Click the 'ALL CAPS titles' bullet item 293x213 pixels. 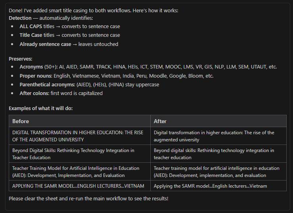pyautogui.click(x=70, y=27)
